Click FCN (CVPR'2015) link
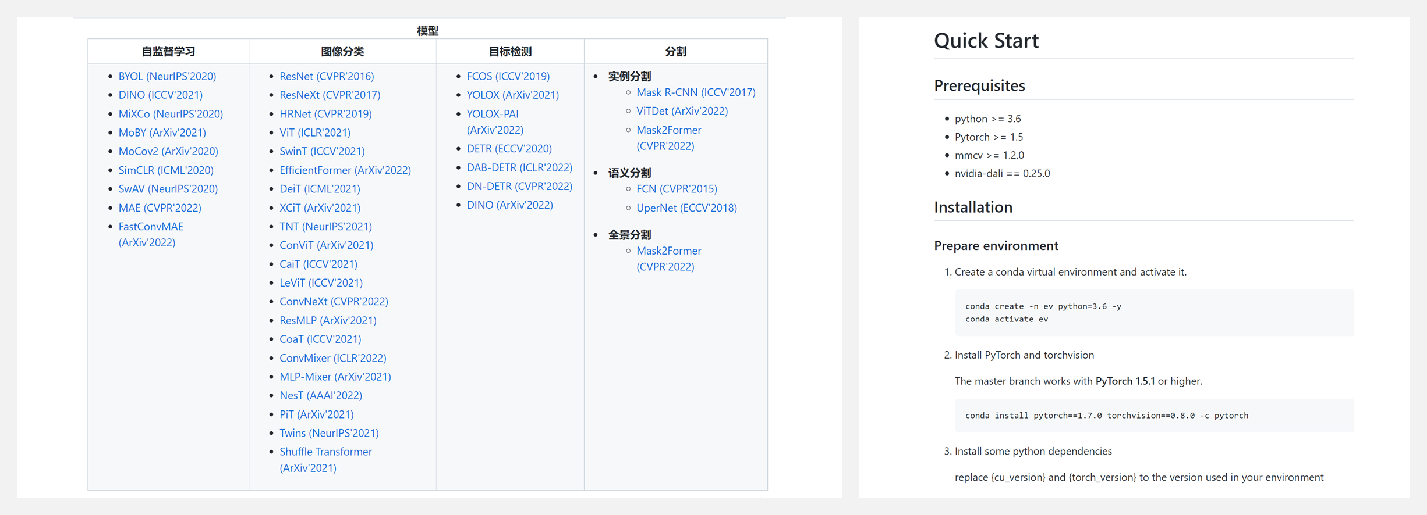 [677, 189]
